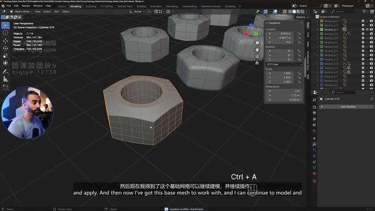Select the Transform tool
Image resolution: width=375 pixels, height=211 pixels.
point(5,63)
